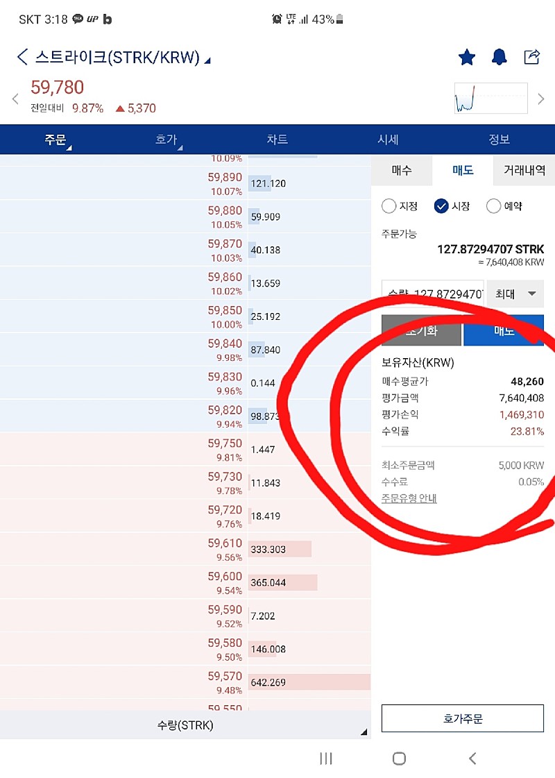Select ask price 59,880

tap(225, 210)
